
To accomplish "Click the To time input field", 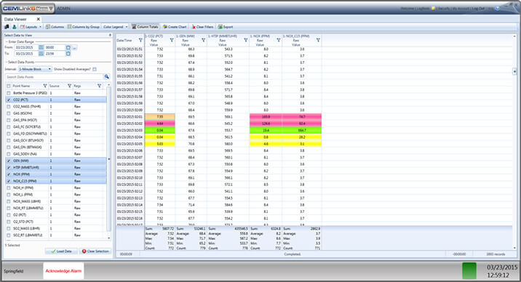I will (55, 53).
